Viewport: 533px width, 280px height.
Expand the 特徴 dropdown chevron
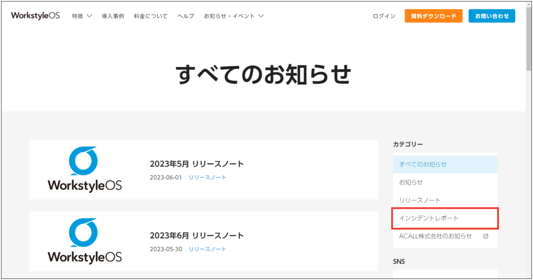click(89, 16)
